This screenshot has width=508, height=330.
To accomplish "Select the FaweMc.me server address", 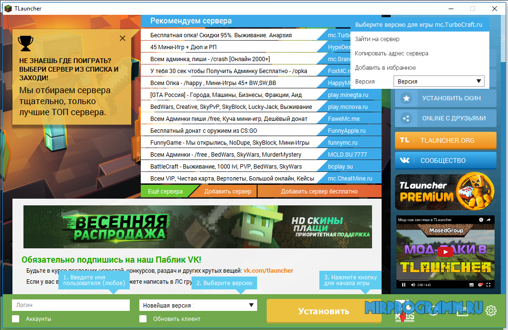I will pyautogui.click(x=344, y=119).
